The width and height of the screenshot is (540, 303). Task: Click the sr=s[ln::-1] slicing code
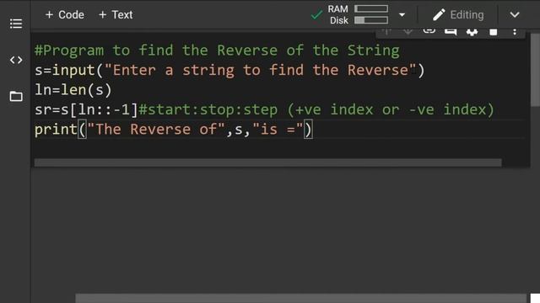[86, 110]
